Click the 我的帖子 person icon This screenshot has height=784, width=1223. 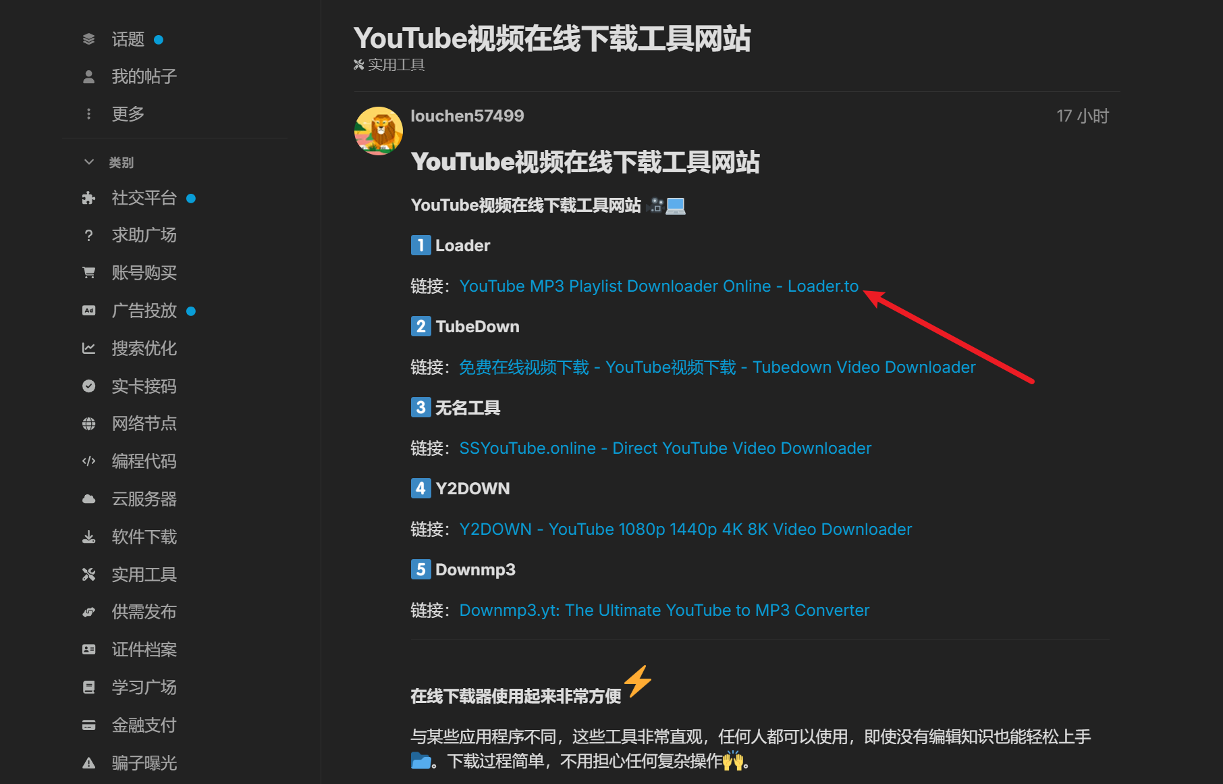(88, 76)
